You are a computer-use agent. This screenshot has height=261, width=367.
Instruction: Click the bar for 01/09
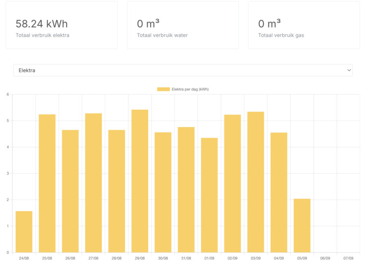click(x=209, y=195)
